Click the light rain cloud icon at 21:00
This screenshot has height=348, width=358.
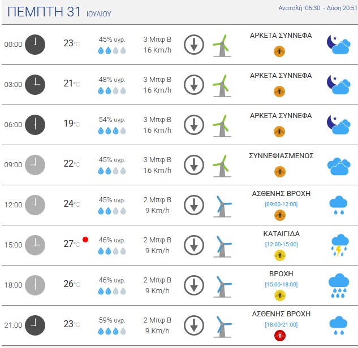[339, 325]
